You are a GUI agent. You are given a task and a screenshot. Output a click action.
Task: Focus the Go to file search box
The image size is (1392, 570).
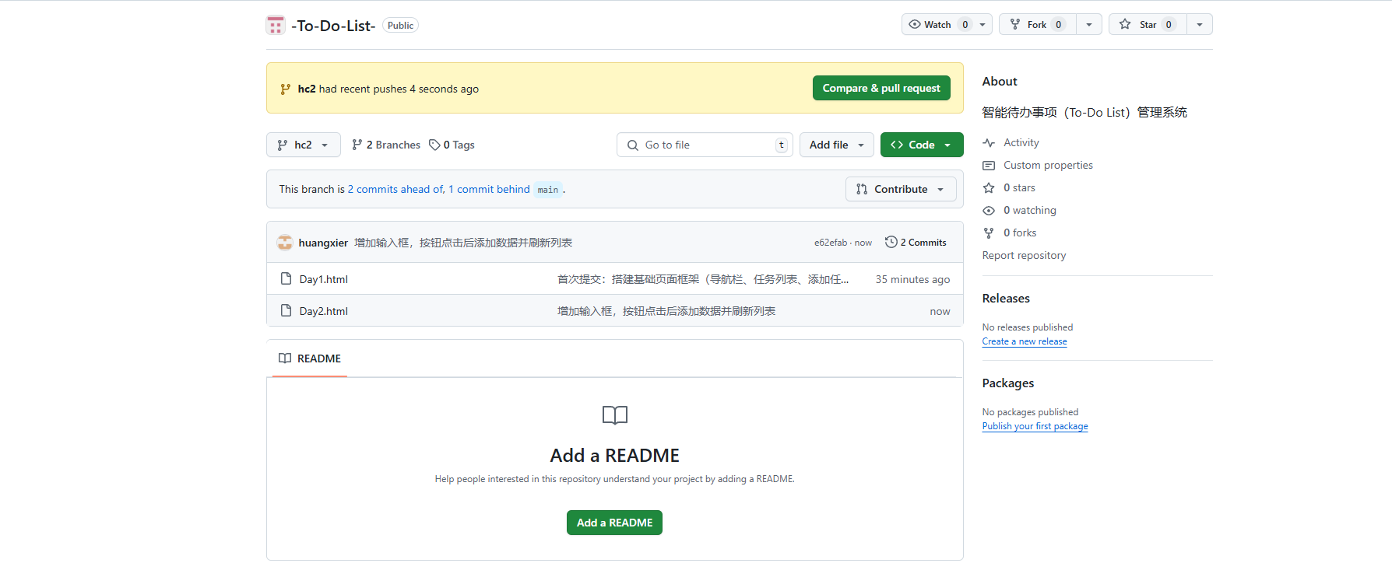(705, 145)
